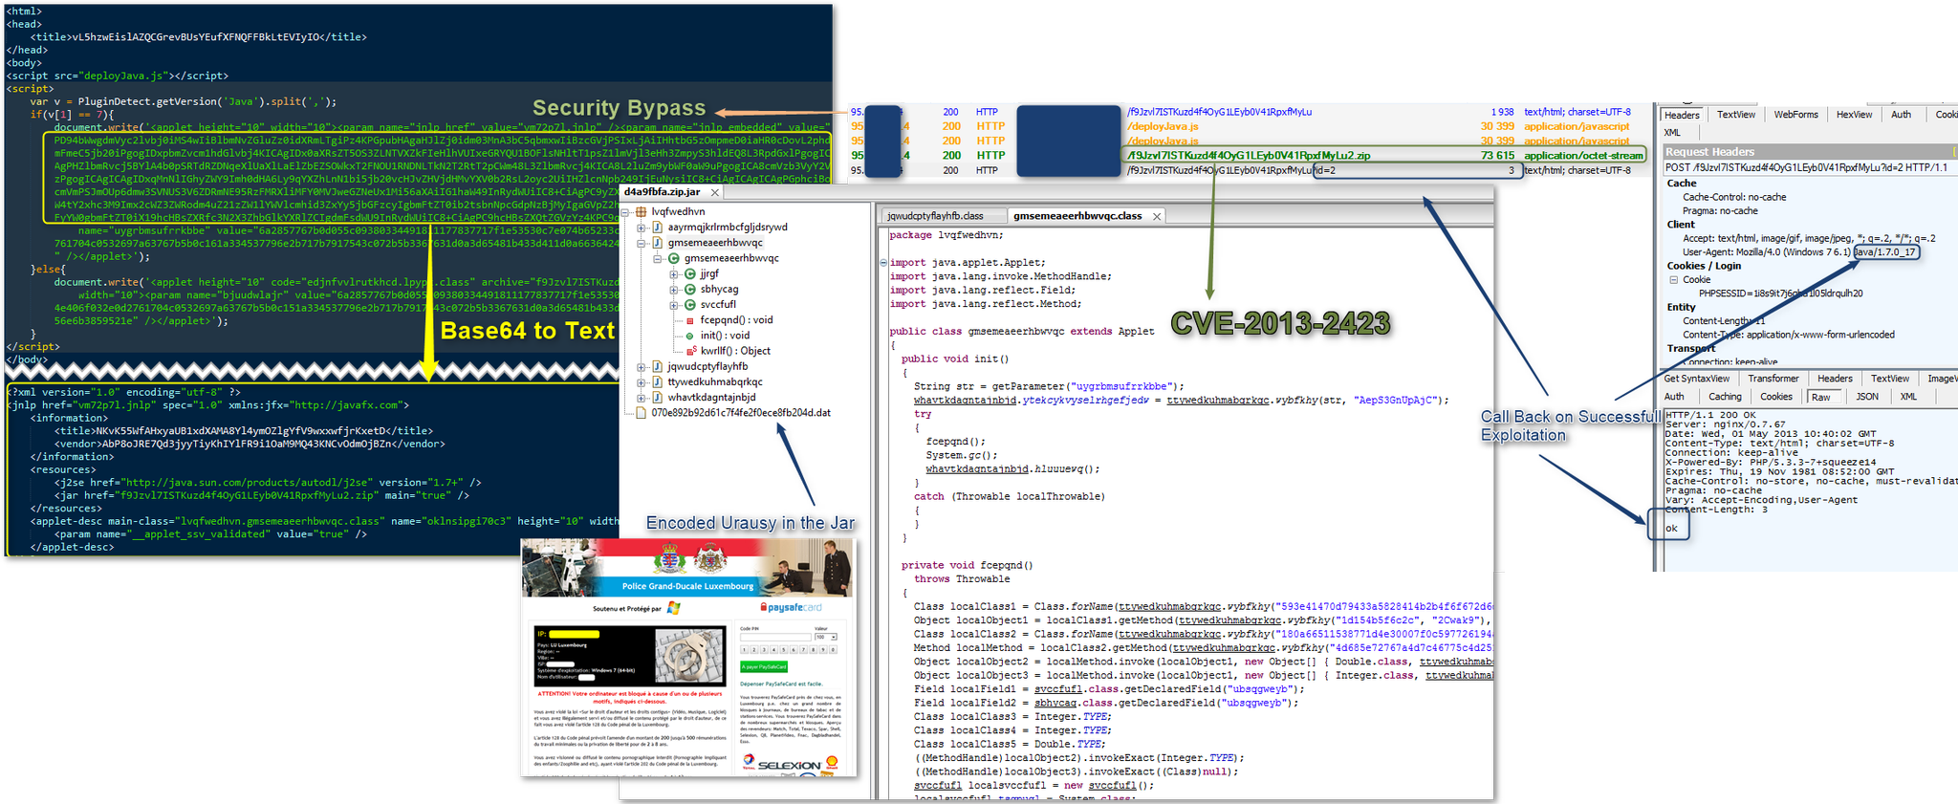Expand the sbhycag inner class
This screenshot has height=804, width=1958.
(673, 290)
